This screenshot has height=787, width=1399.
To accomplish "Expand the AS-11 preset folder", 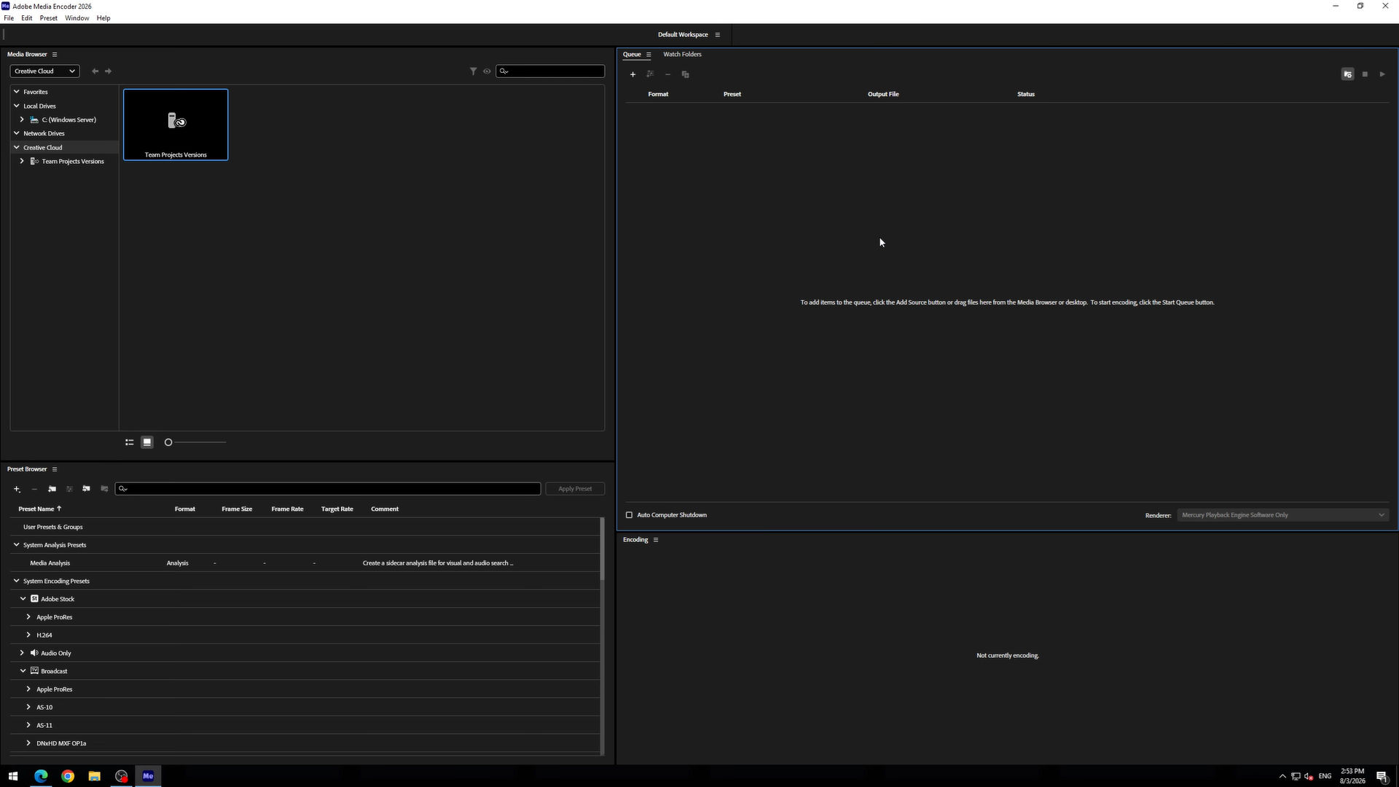I will click(28, 725).
